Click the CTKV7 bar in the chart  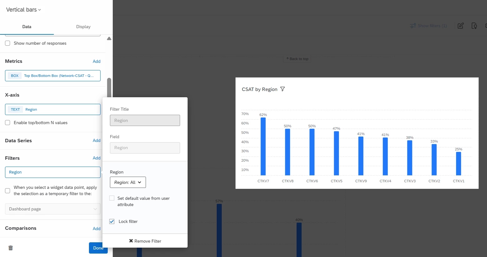point(263,146)
